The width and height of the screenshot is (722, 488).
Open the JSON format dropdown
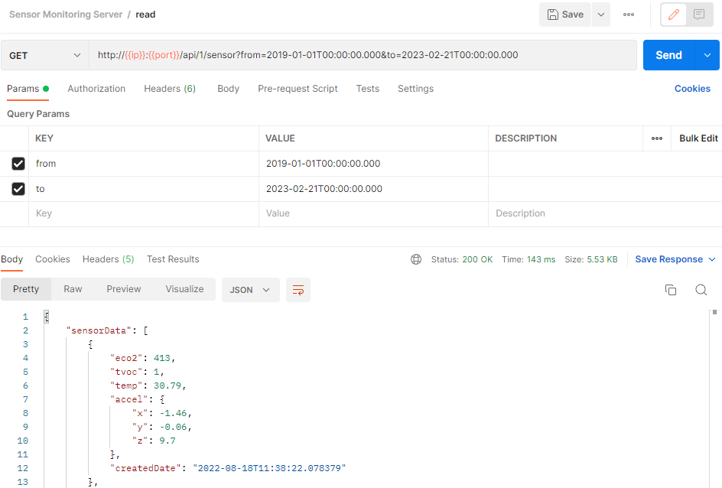pyautogui.click(x=250, y=290)
